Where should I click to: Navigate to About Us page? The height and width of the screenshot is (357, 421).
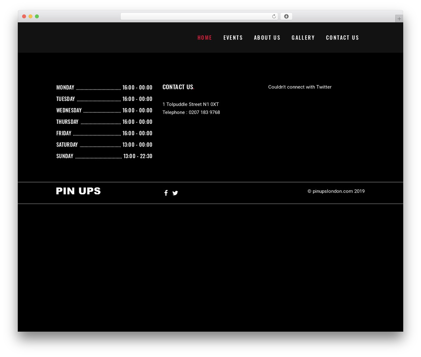tap(267, 38)
